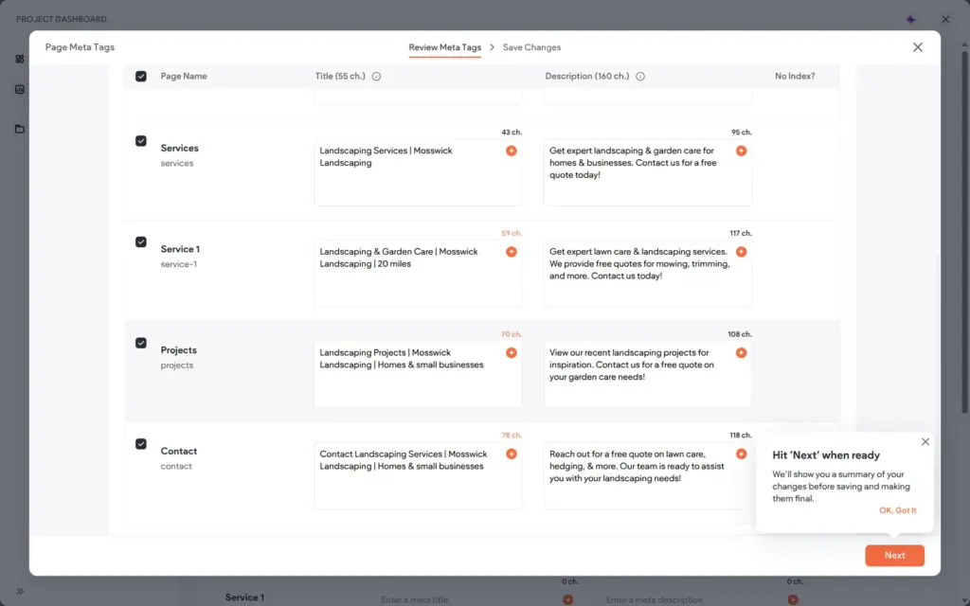Click the purple sparkle icon in the top bar
The width and height of the screenshot is (970, 606).
click(x=910, y=19)
